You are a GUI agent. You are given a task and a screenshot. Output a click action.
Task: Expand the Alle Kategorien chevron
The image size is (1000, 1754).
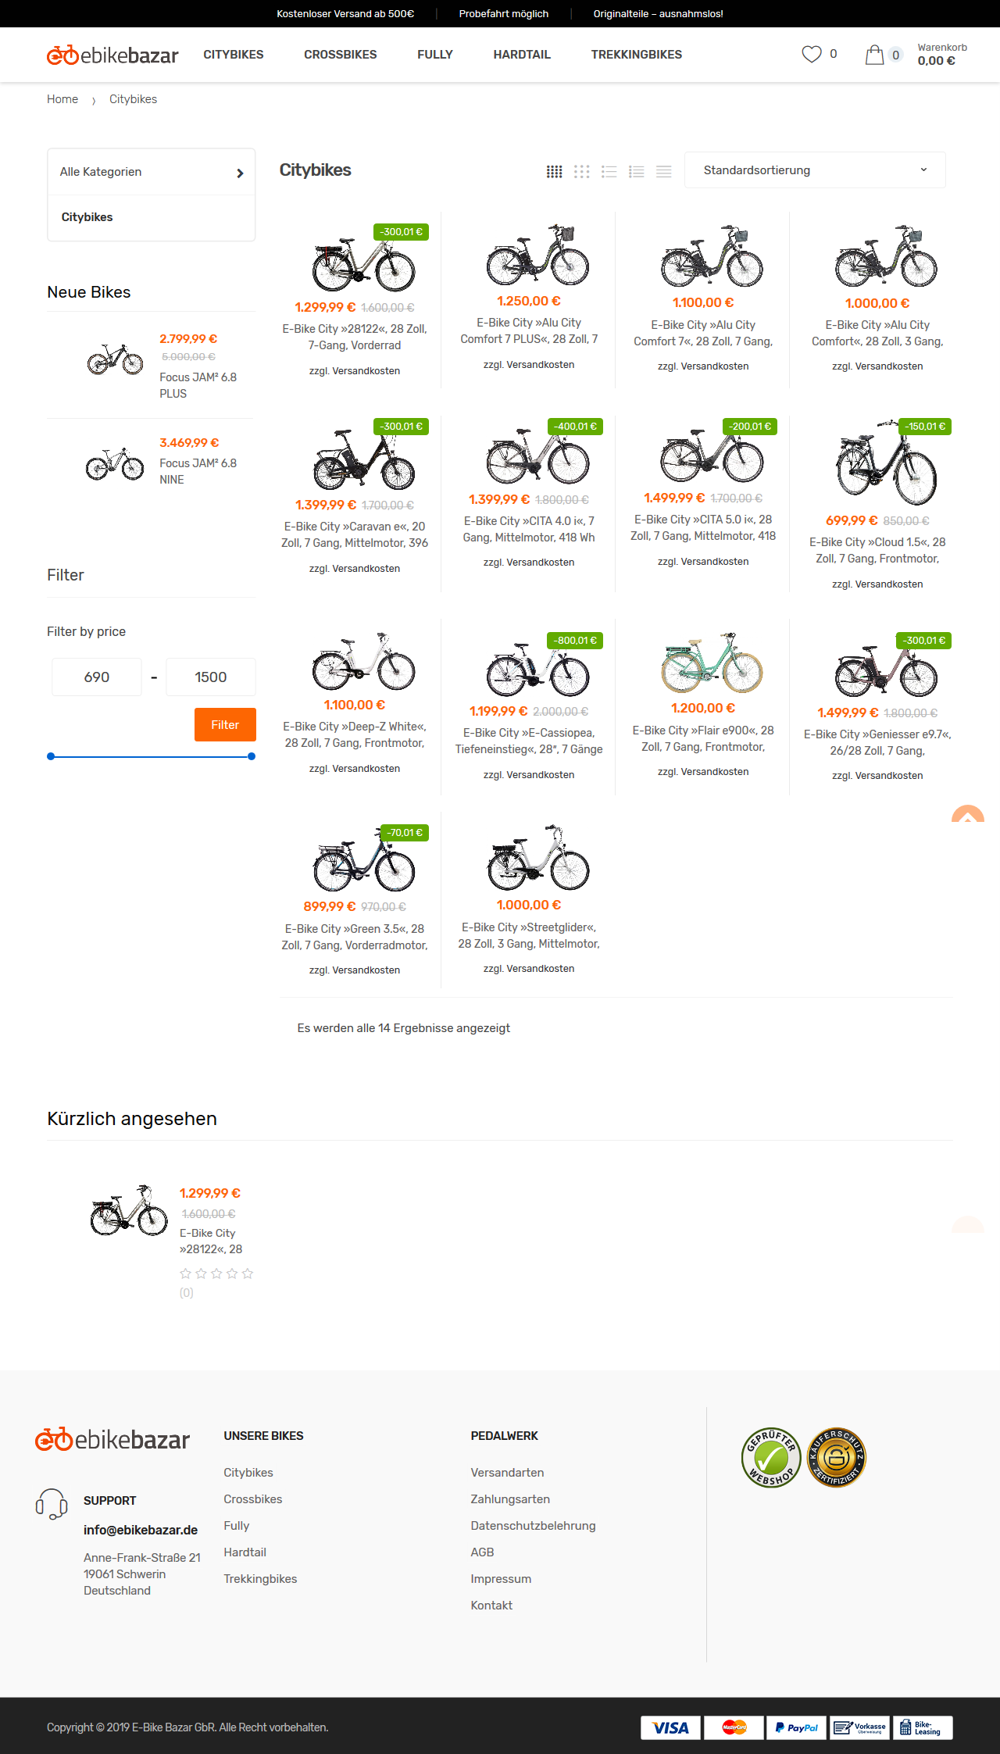pos(240,173)
